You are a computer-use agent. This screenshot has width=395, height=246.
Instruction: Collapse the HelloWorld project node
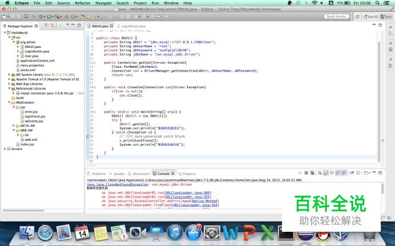coord(5,32)
